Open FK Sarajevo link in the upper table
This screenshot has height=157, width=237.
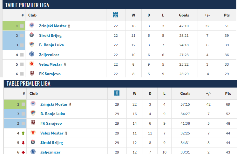[x=50, y=74]
